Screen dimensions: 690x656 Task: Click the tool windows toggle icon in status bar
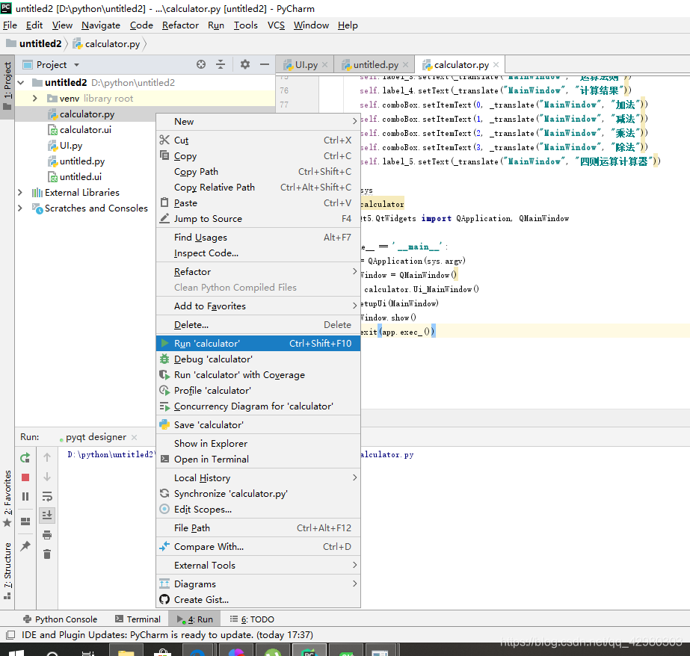(10, 635)
